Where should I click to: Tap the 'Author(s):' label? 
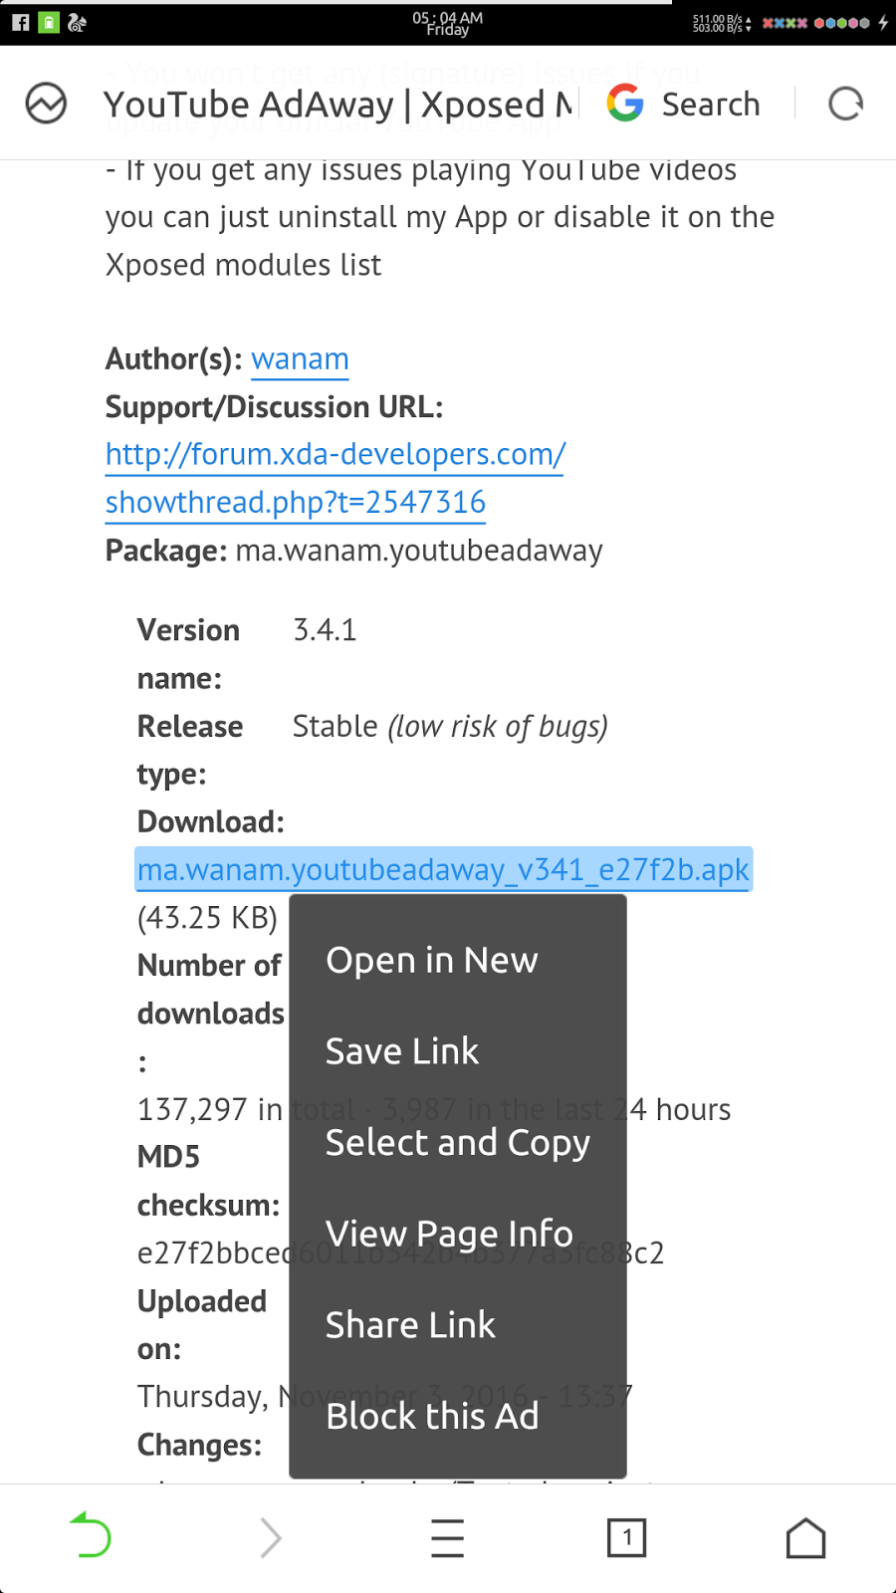[173, 359]
